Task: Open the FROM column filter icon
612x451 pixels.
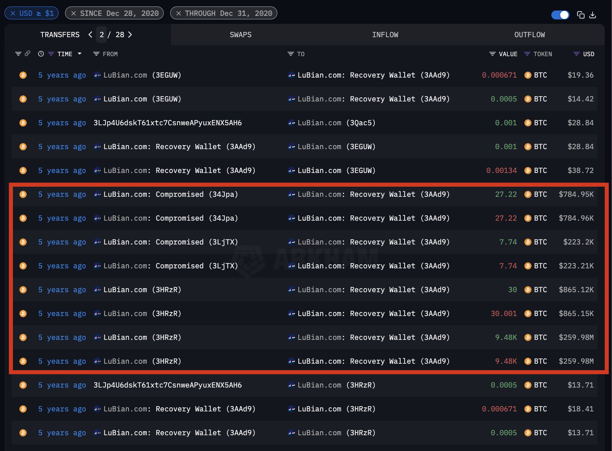Action: coord(97,53)
